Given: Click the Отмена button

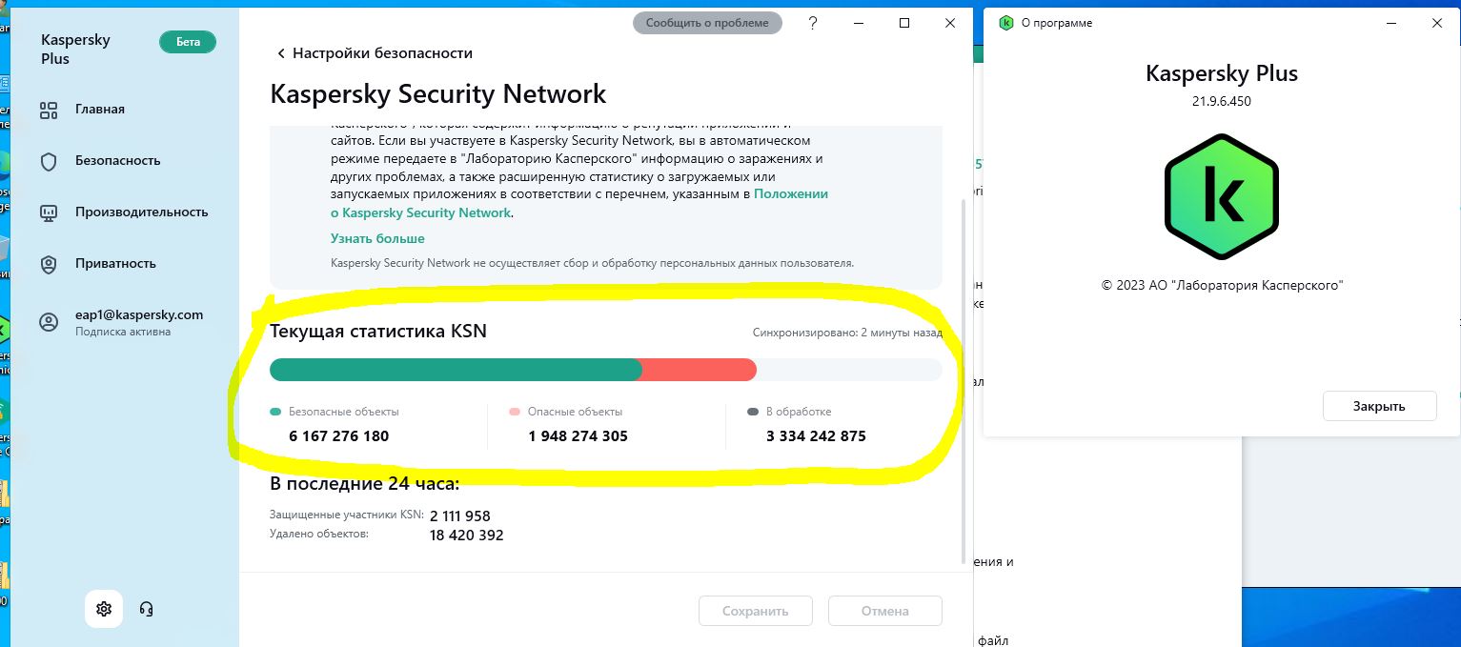Looking at the screenshot, I should point(885,611).
